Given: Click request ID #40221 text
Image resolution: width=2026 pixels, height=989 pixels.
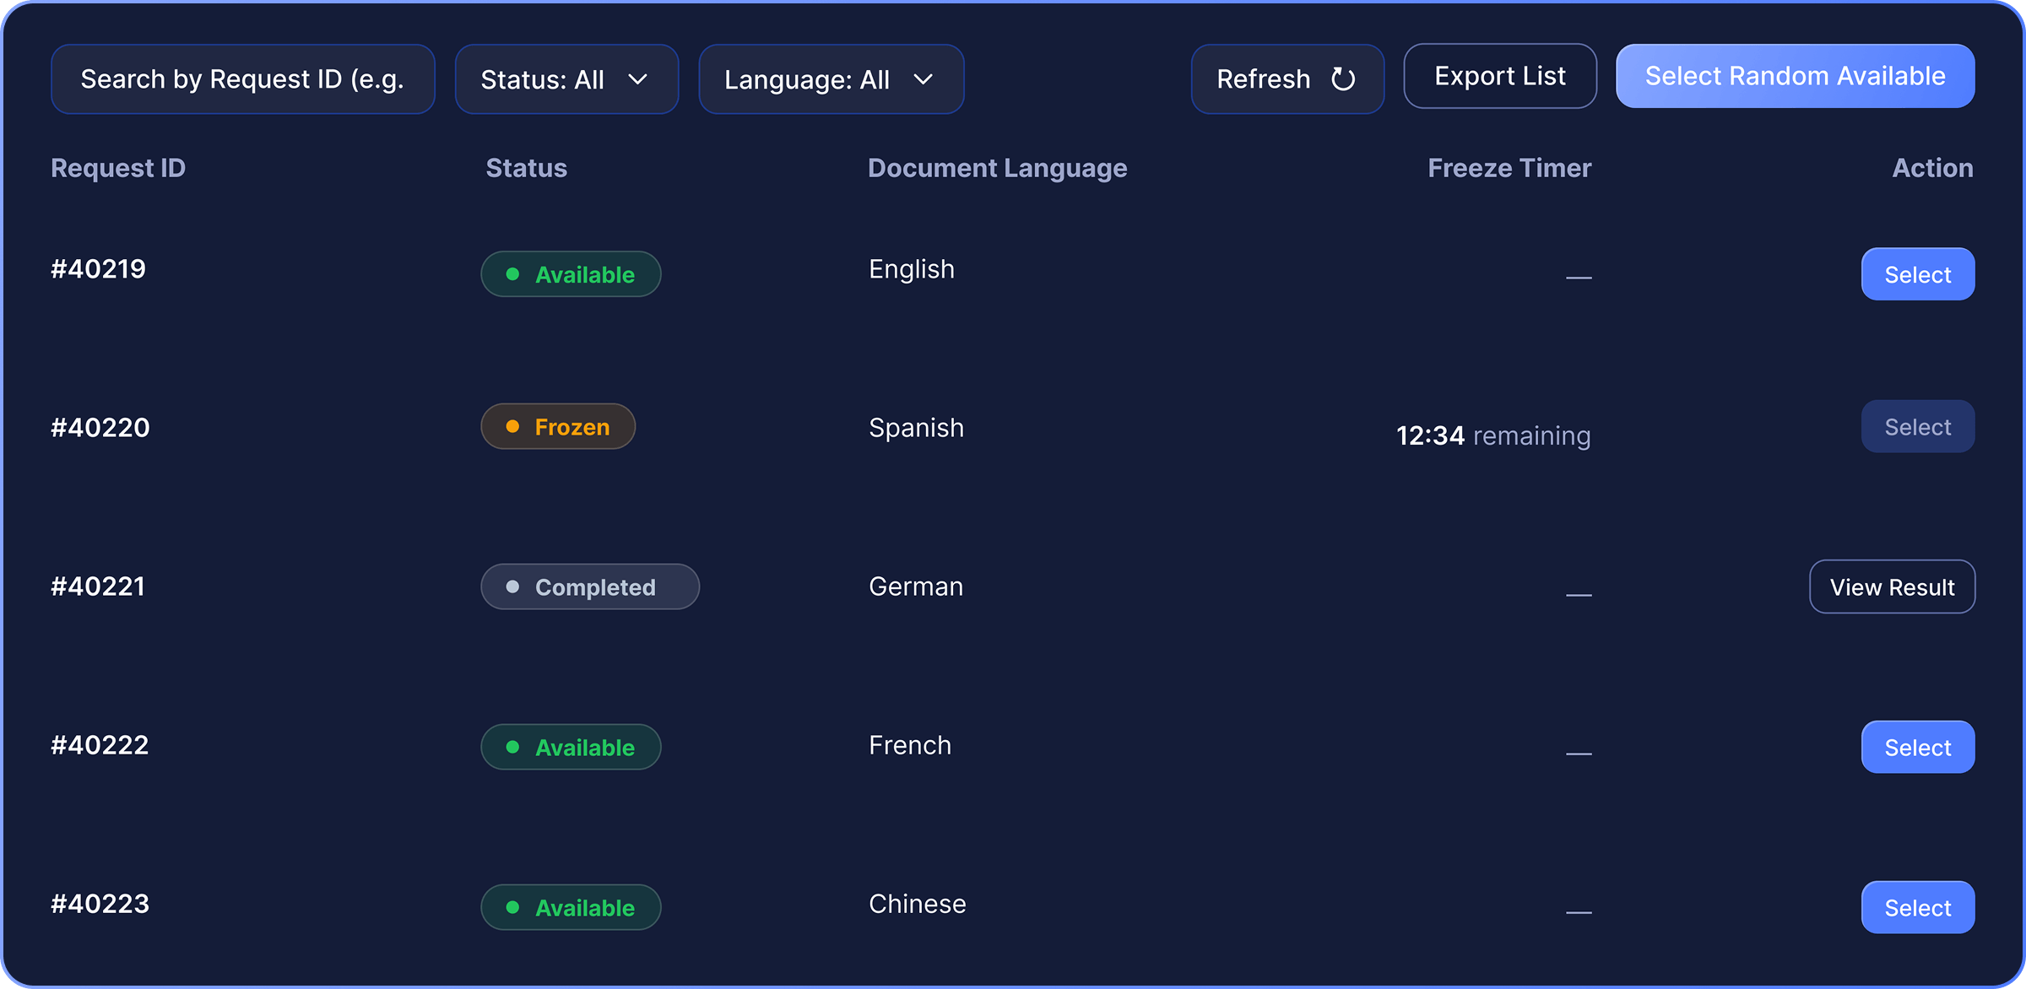Looking at the screenshot, I should [98, 586].
